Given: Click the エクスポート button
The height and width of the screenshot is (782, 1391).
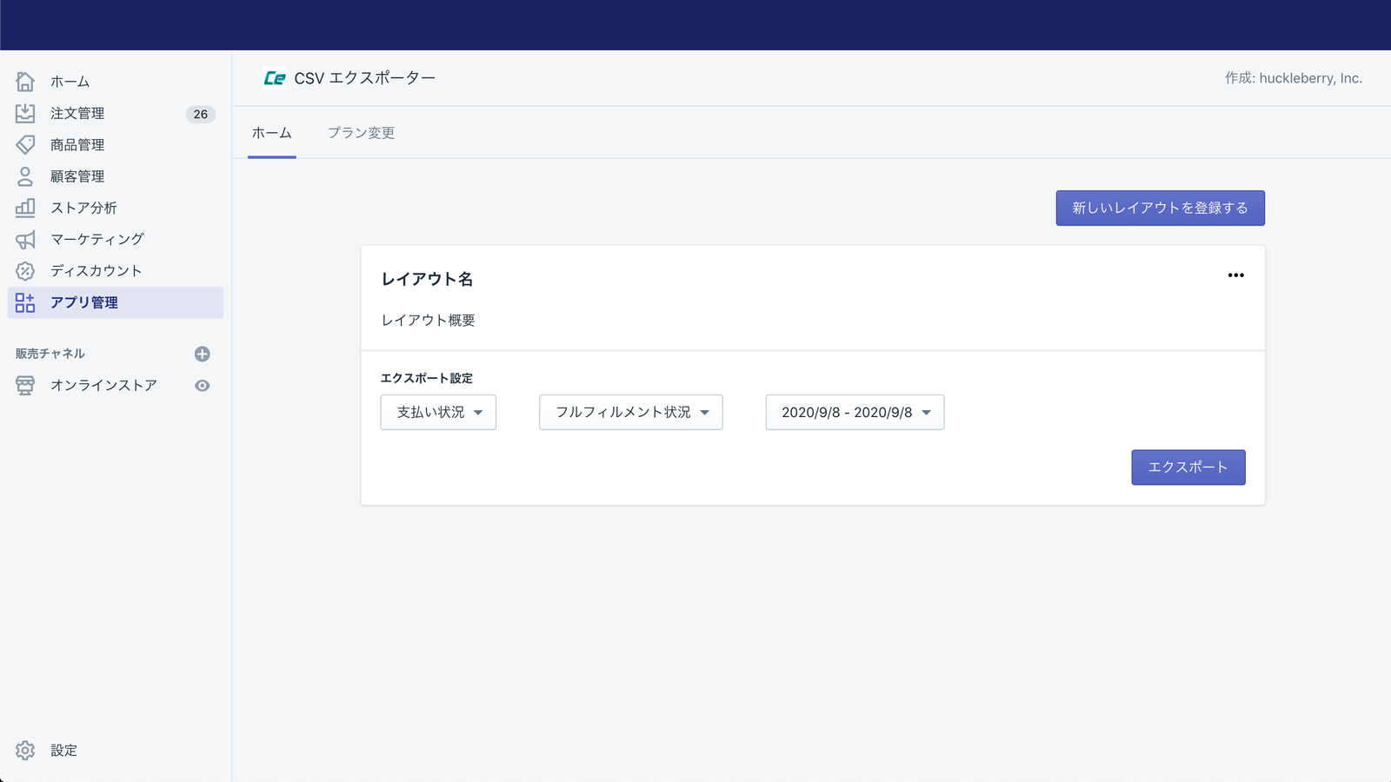Looking at the screenshot, I should point(1188,467).
